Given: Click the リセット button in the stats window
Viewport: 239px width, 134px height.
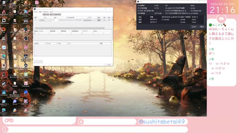Looking at the screenshot, I should (194, 27).
